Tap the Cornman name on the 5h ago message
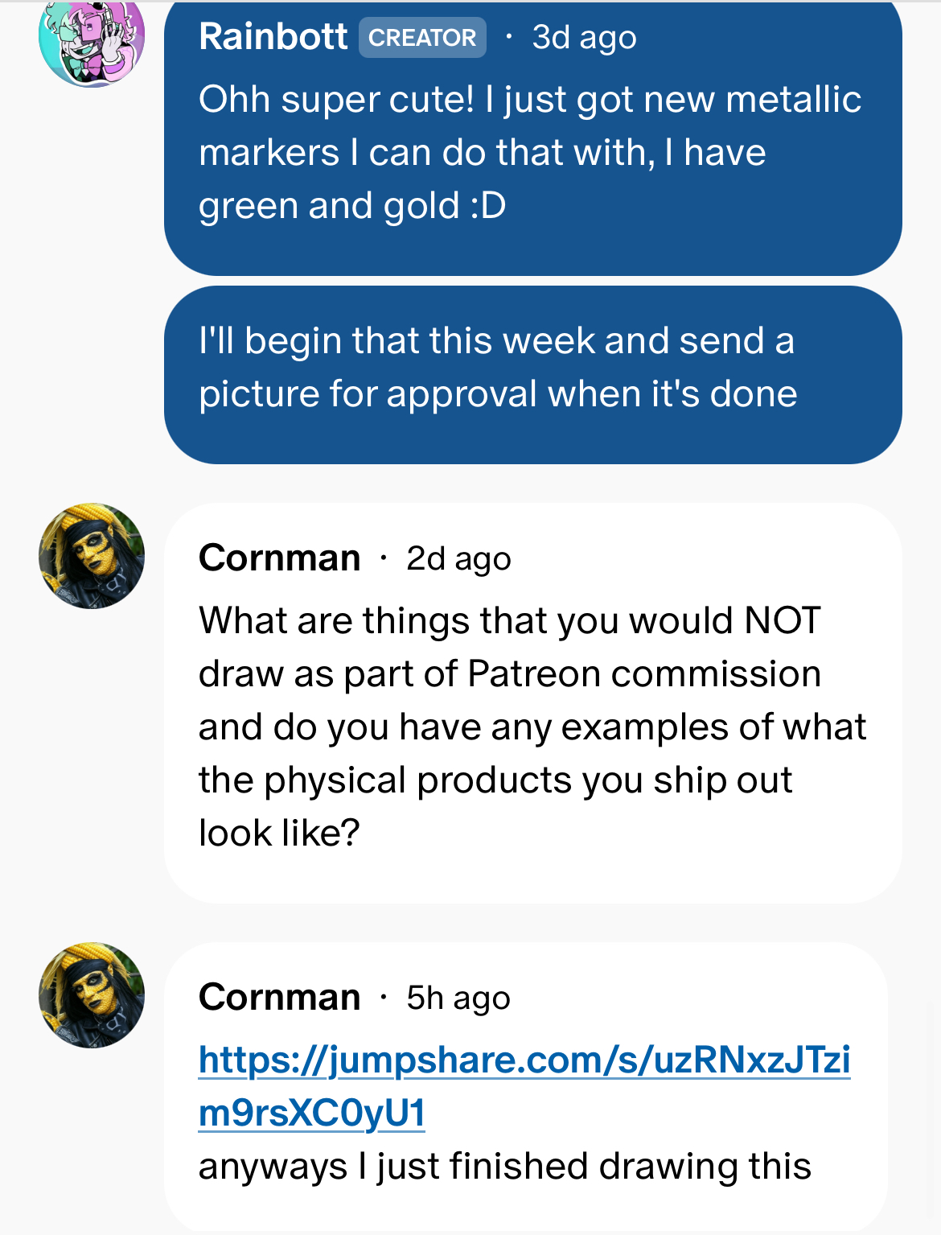 tap(279, 997)
